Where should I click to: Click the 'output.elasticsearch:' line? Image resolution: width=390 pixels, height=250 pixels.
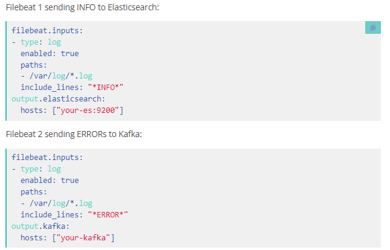click(x=59, y=99)
